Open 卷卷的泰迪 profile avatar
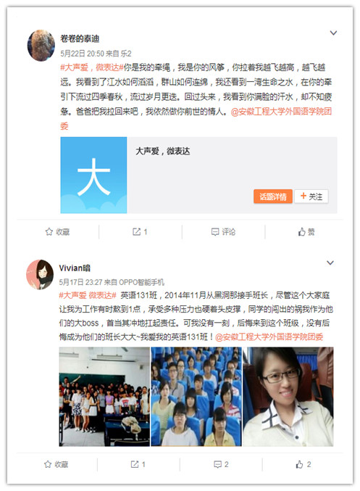The height and width of the screenshot is (491, 360). (x=41, y=45)
